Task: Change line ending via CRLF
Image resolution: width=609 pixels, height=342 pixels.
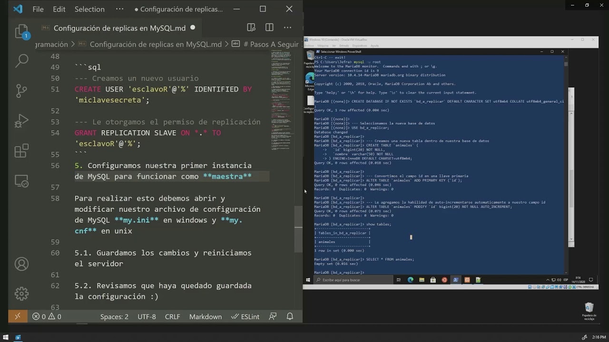Action: pos(172,316)
